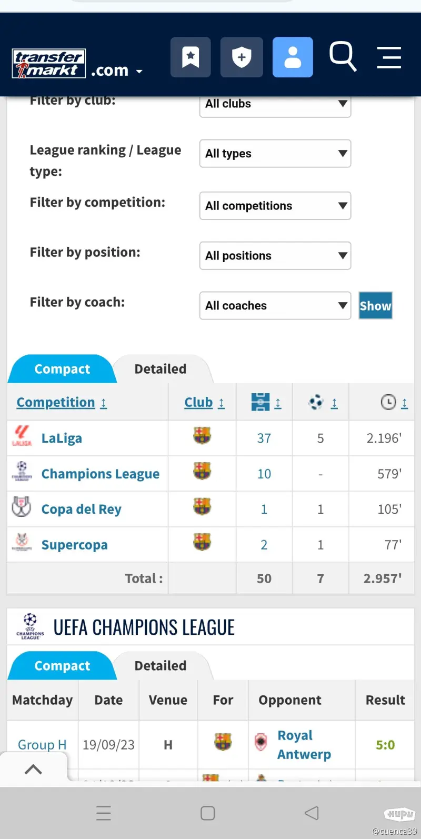Open the All positions dropdown

pos(275,256)
